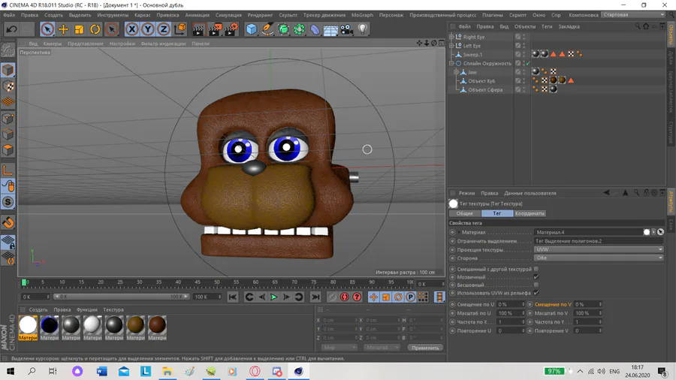Open the Cube primitive object tool
The height and width of the screenshot is (380, 676).
(252, 29)
